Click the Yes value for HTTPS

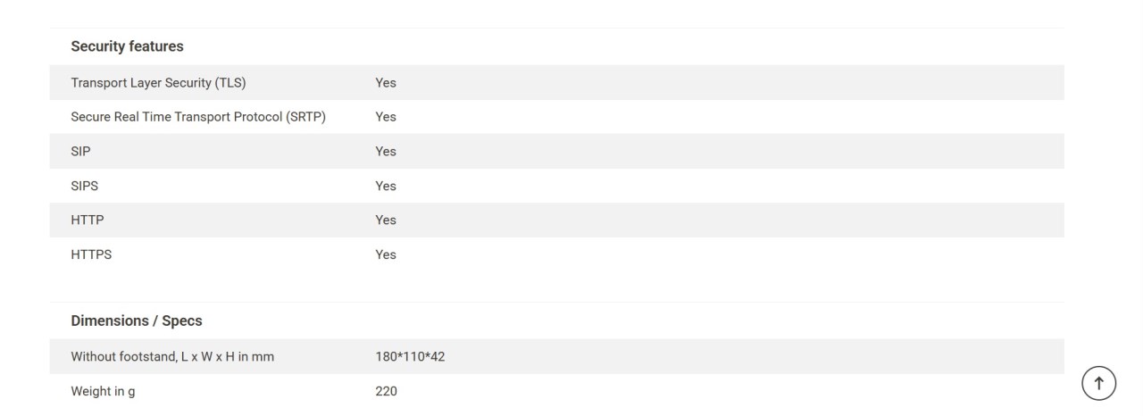click(x=386, y=254)
